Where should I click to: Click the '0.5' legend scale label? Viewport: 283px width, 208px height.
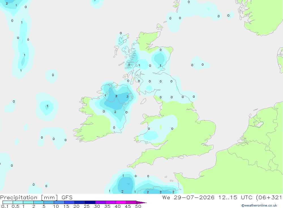click(x=15, y=206)
